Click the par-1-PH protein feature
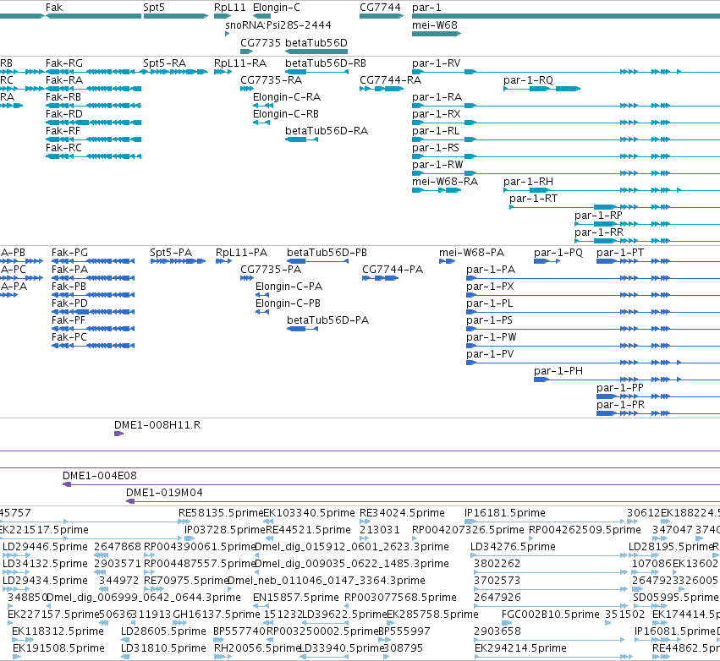 tap(627, 380)
